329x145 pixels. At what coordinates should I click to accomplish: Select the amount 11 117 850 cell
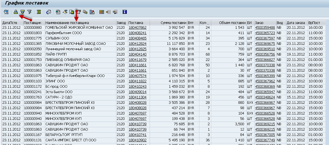[x=169, y=44]
